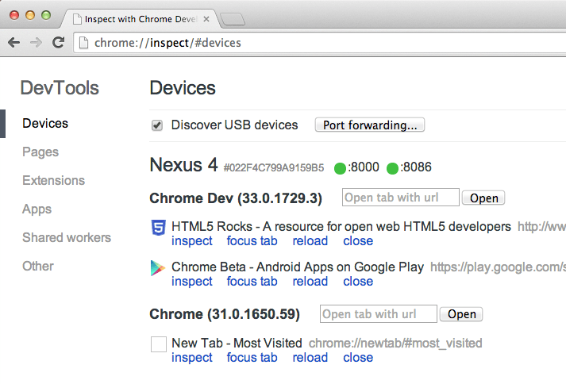Image resolution: width=566 pixels, height=384 pixels.
Task: Reload the page using the refresh icon
Action: coord(58,43)
